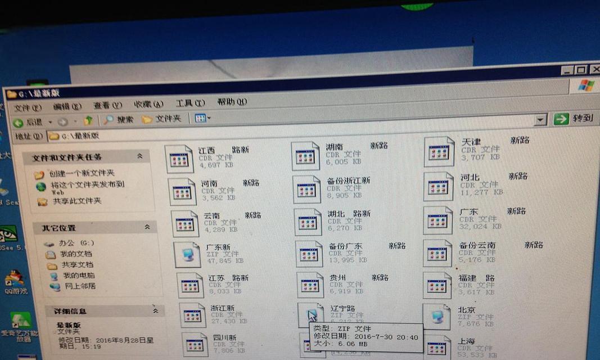Click the 辽宁路 file name
The height and width of the screenshot is (360, 600).
pos(342,308)
